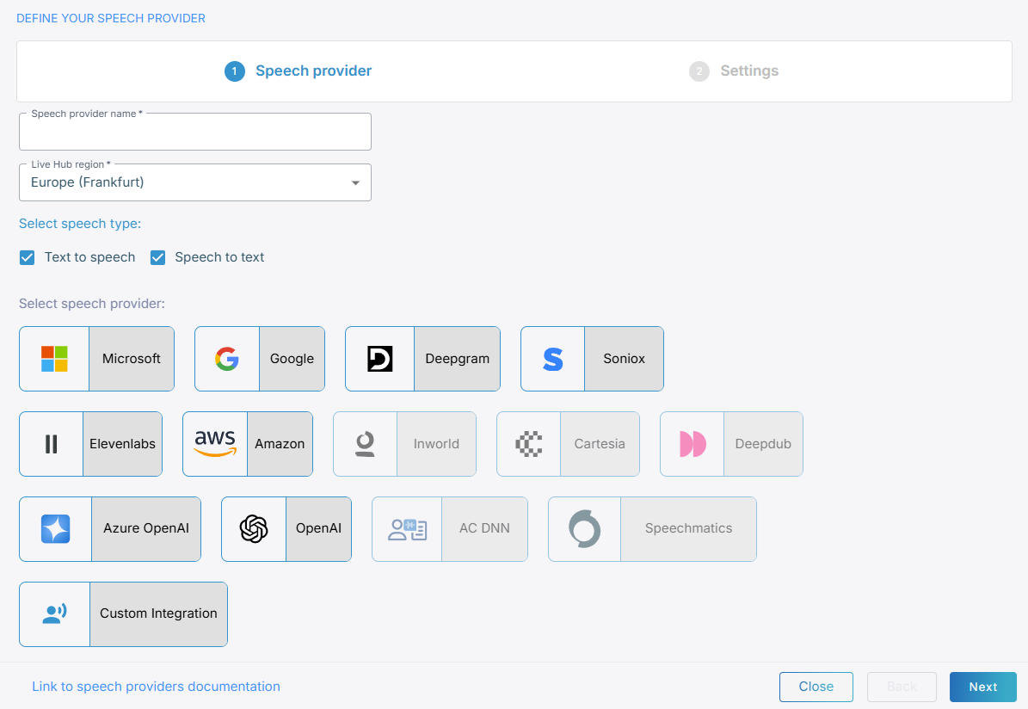Screen dimensions: 1028x709
Task: Choose the Inworld provider label
Action: (x=436, y=444)
